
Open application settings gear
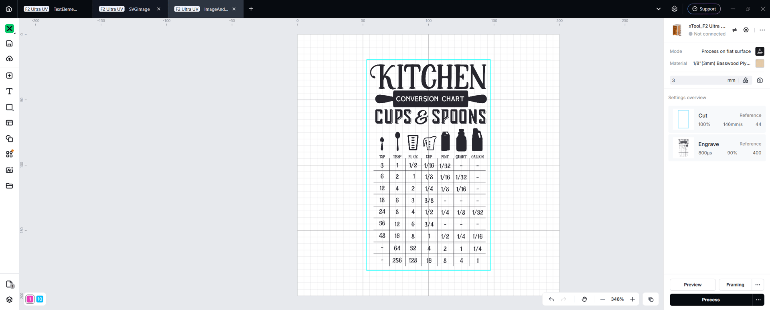point(675,9)
